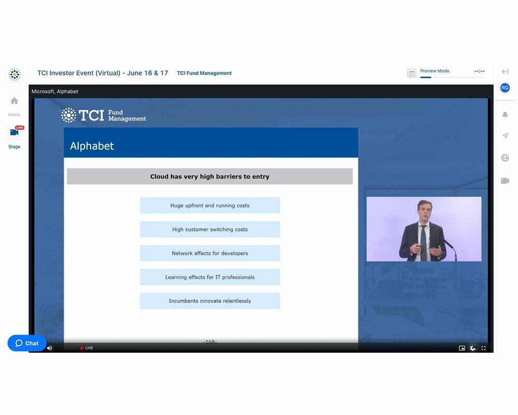This screenshot has width=518, height=415.
Task: Click the event logo at top left
Action: pyautogui.click(x=15, y=74)
